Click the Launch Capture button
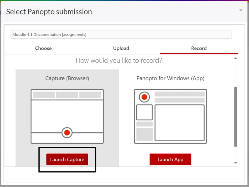Viewport: 249px width, 187px height. pyautogui.click(x=67, y=159)
